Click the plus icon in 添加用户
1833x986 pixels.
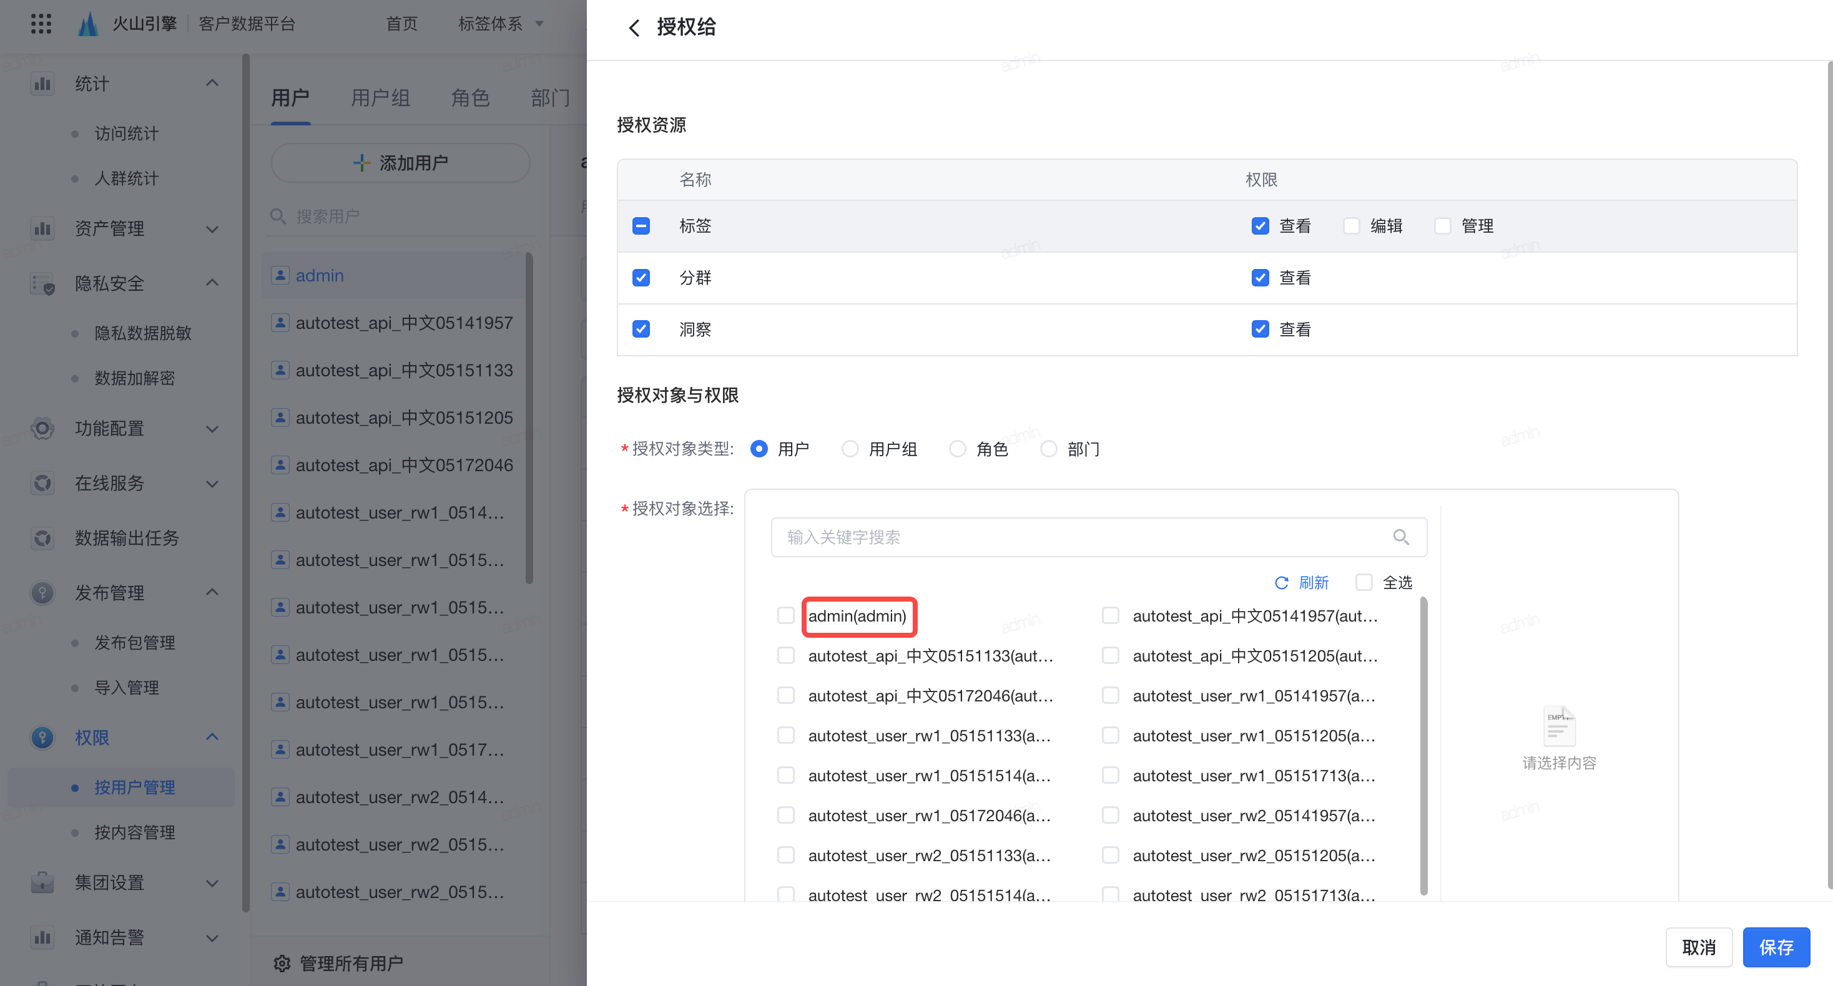tap(361, 163)
